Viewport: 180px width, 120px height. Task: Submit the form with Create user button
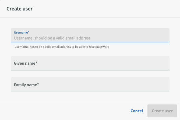click(162, 111)
